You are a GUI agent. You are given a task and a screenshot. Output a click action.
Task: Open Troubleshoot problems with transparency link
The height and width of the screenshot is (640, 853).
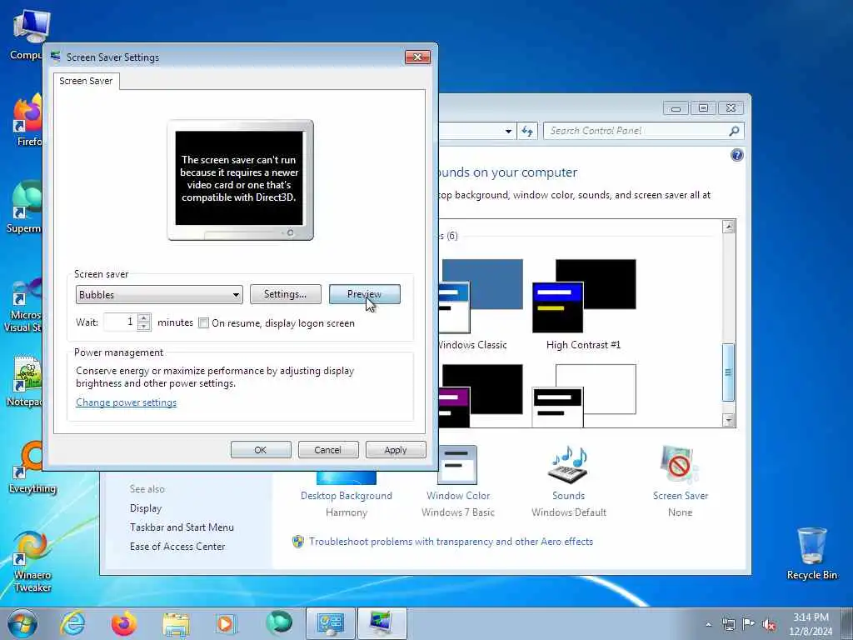(451, 542)
